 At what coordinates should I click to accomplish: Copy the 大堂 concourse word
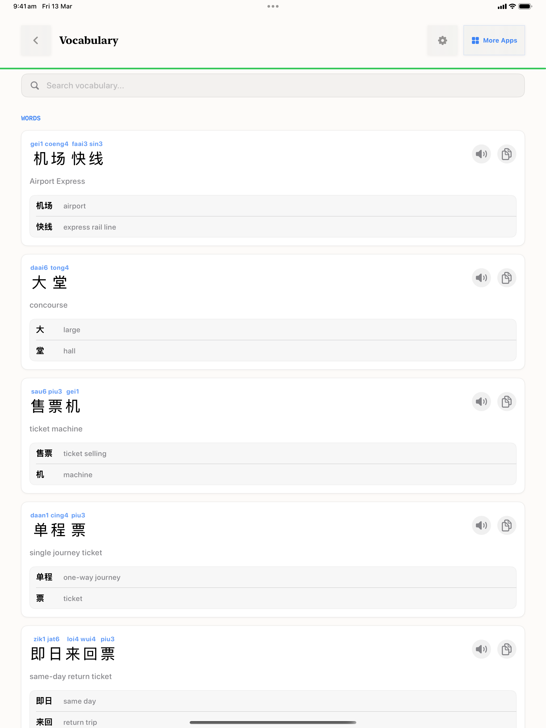506,278
